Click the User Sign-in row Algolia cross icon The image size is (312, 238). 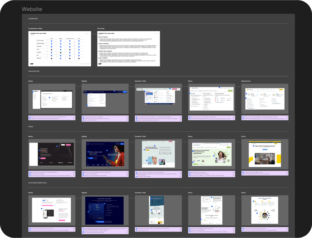(x=60, y=53)
